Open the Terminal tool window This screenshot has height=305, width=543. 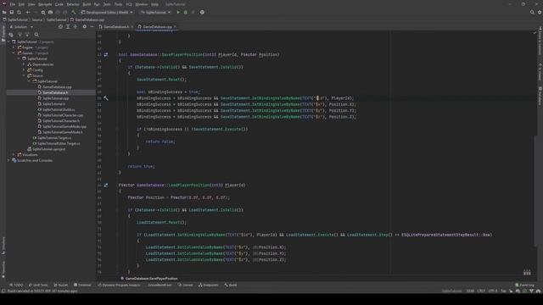pos(82,286)
